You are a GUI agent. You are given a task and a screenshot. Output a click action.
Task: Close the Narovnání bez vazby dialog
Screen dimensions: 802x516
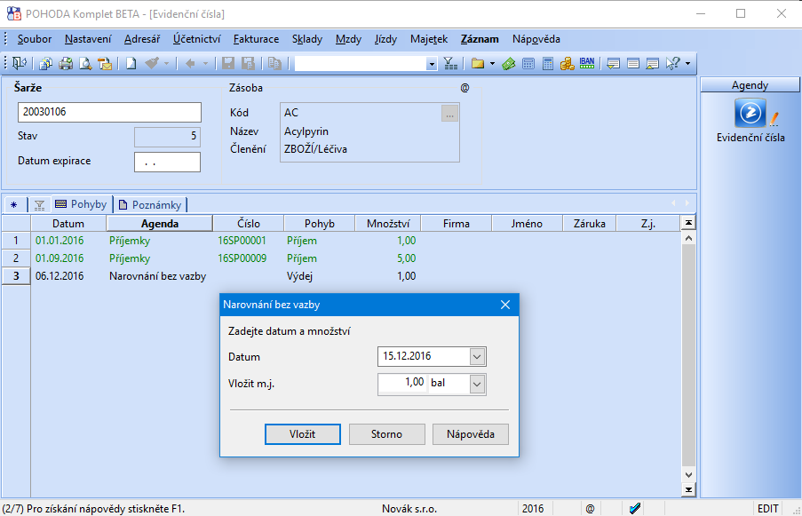click(505, 305)
